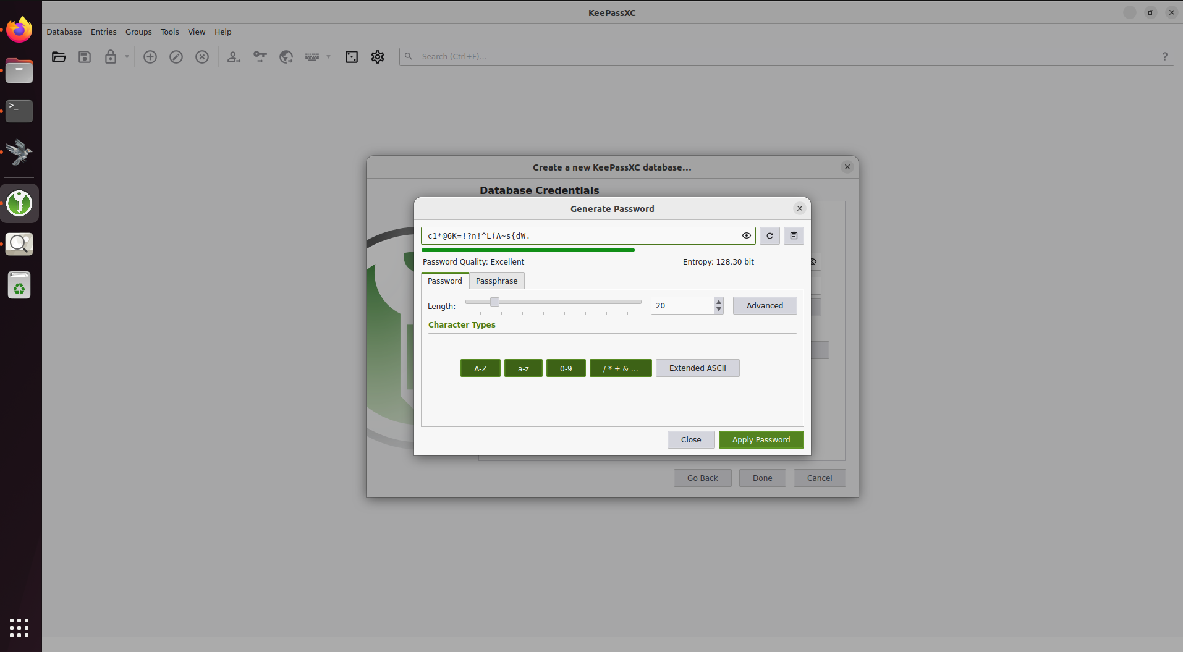The height and width of the screenshot is (652, 1183).
Task: Open the Tools menu
Action: [x=170, y=32]
